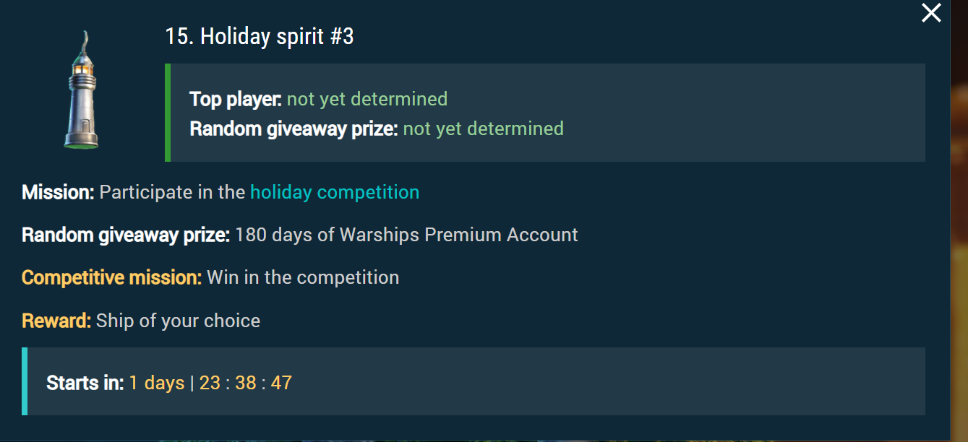The width and height of the screenshot is (968, 442).
Task: Click the 'Competitive mission:' orange label
Action: pos(111,277)
